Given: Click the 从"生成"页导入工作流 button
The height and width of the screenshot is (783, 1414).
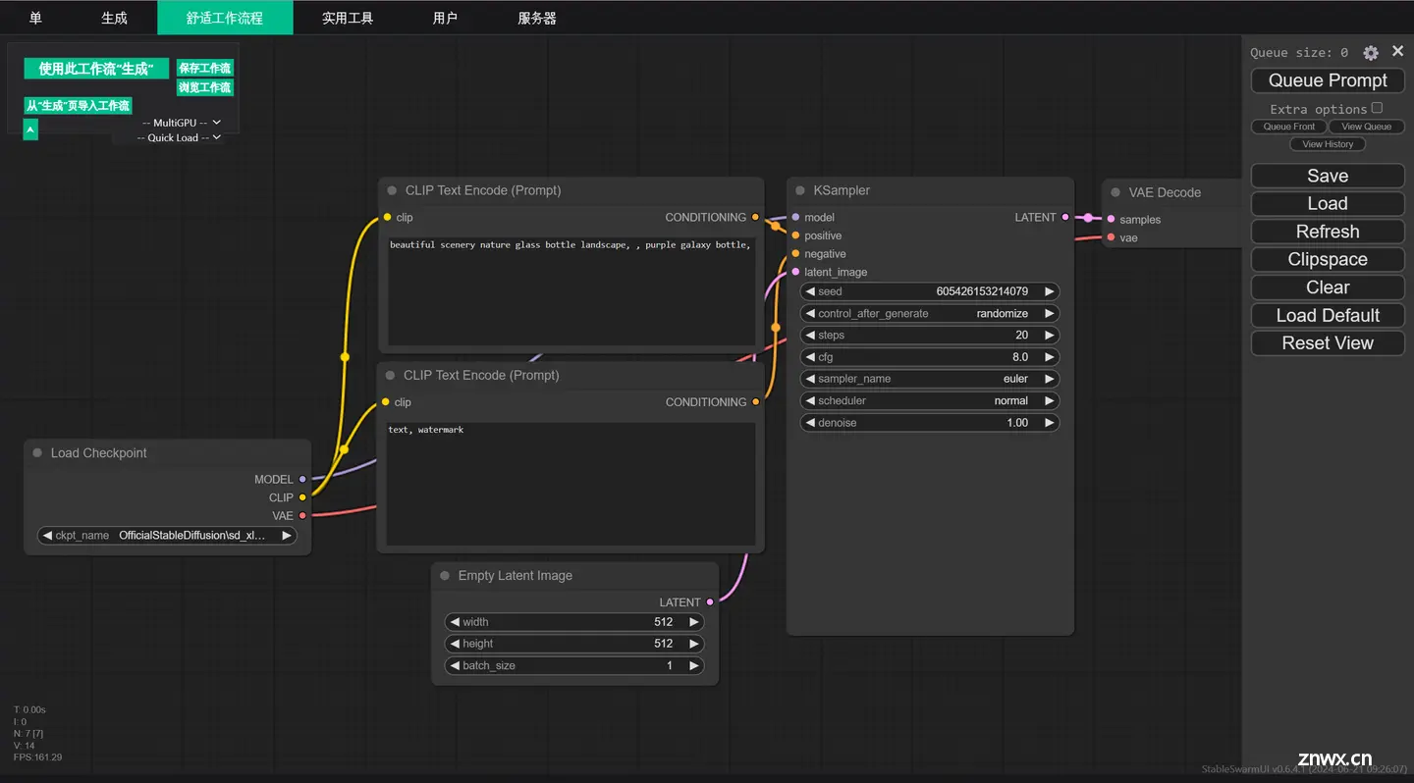Looking at the screenshot, I should point(78,105).
